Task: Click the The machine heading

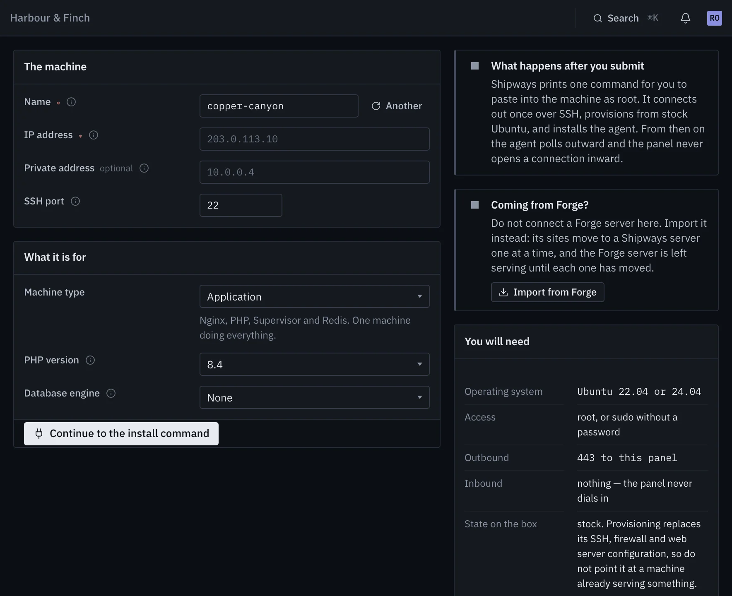Action: pos(55,67)
